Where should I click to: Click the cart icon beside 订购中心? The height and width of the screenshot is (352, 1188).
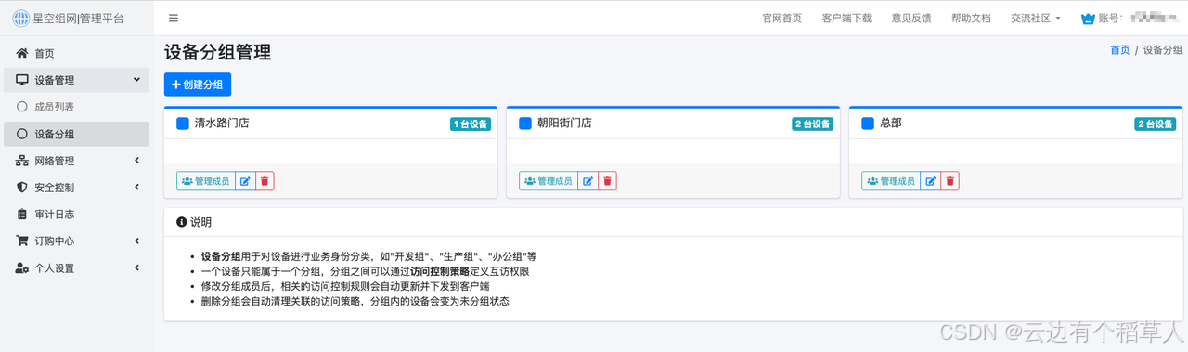[22, 241]
